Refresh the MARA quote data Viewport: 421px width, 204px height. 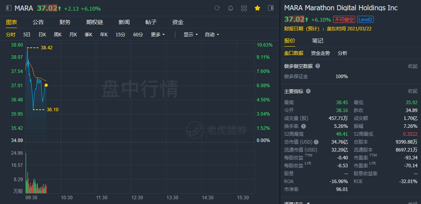coord(217,8)
